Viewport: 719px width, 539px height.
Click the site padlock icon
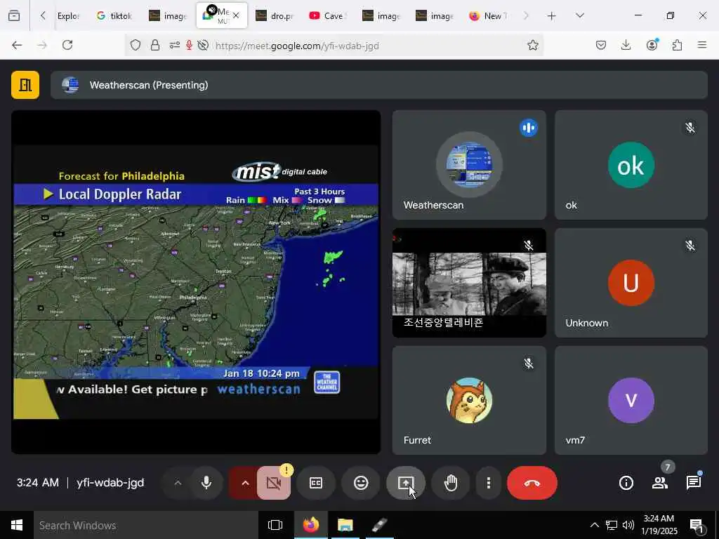point(155,45)
